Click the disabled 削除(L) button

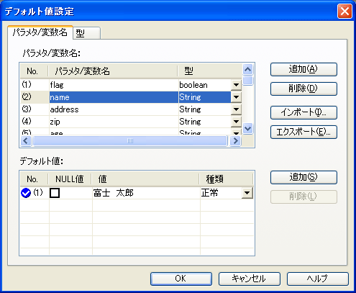(303, 197)
